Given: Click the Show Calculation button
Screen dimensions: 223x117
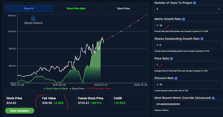Looking at the screenshot, I should [20, 111].
